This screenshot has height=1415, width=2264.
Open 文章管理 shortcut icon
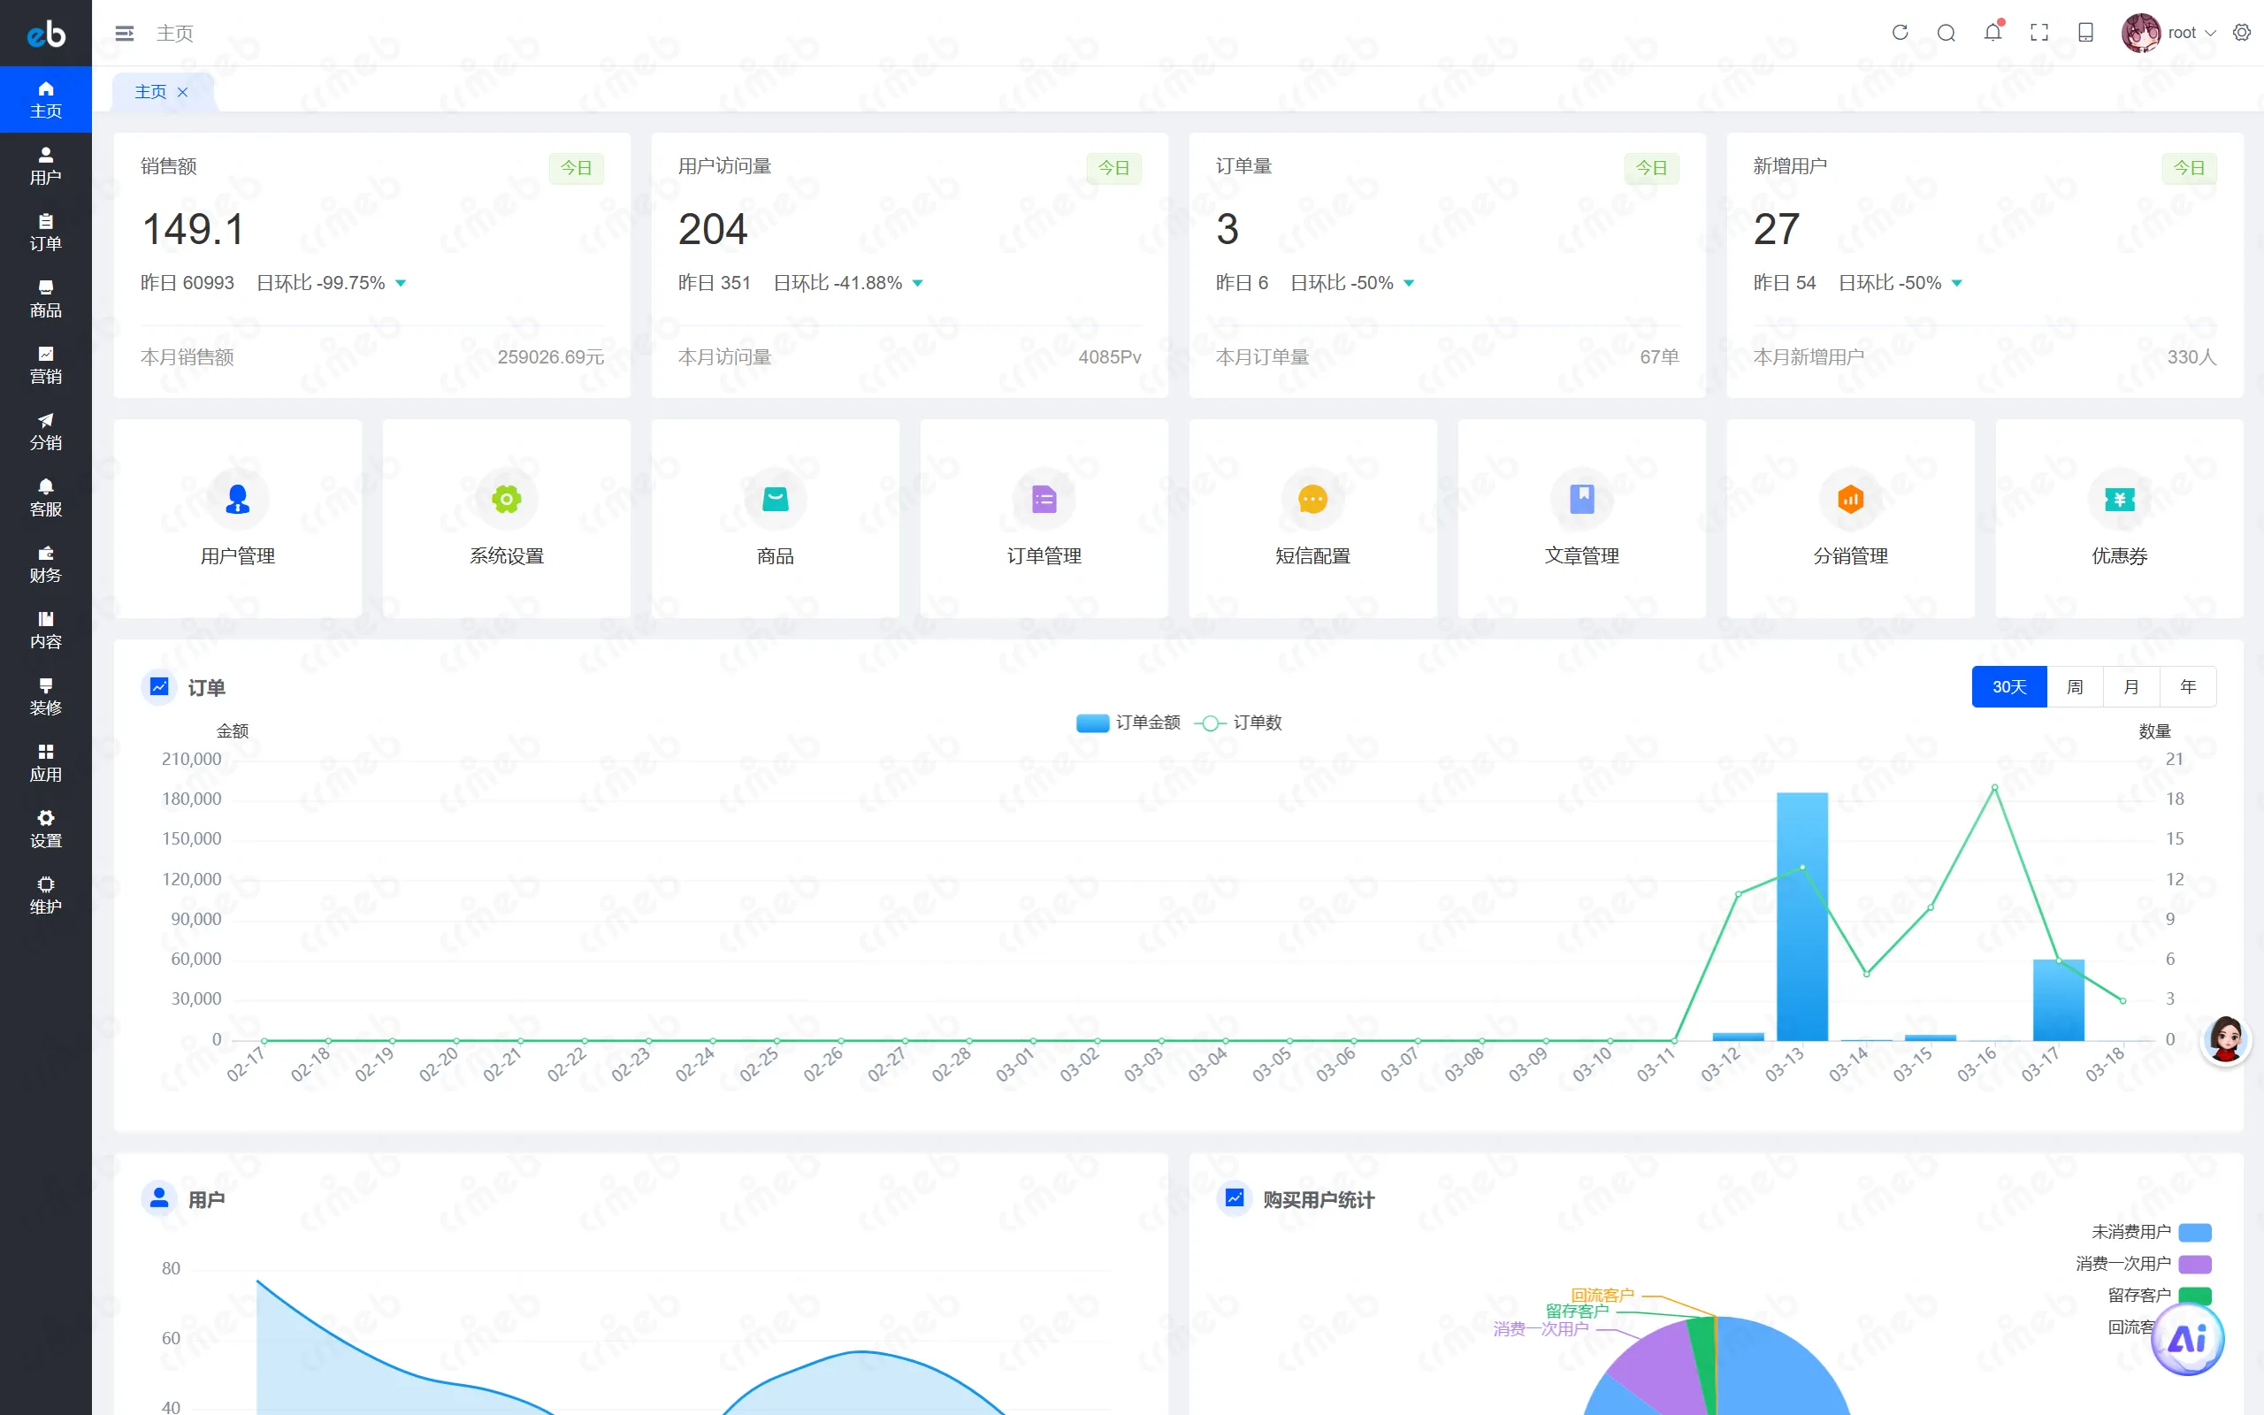point(1582,499)
